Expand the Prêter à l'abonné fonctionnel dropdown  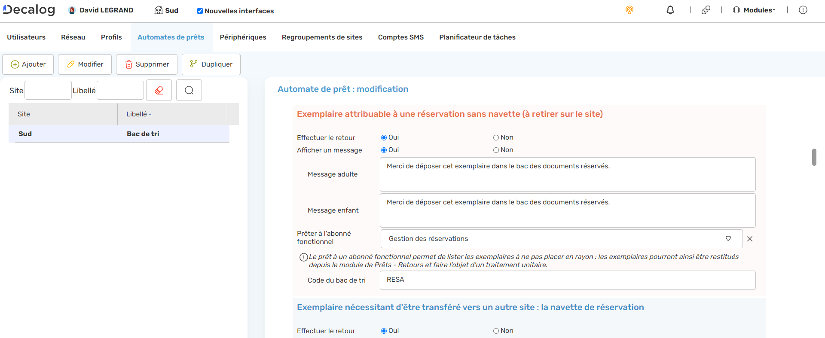point(728,239)
